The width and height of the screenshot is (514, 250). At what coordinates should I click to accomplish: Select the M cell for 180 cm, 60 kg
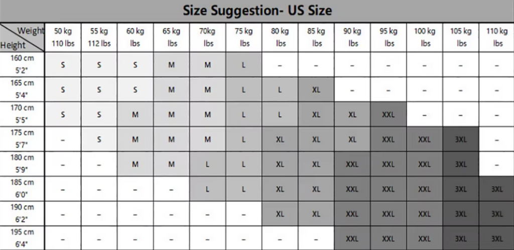click(x=135, y=164)
